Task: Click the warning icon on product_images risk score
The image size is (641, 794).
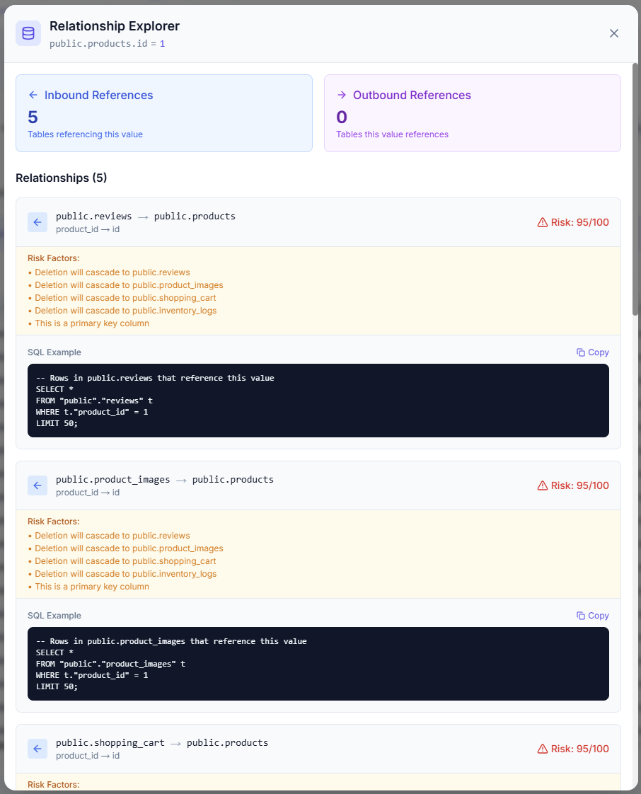Action: tap(543, 485)
